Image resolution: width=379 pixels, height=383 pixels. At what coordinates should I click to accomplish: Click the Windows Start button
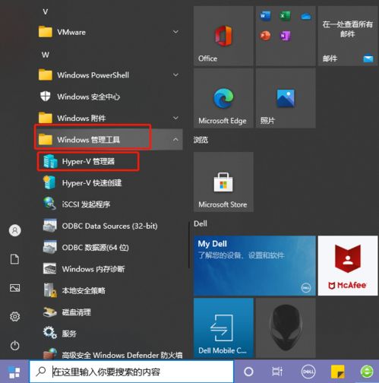pos(14,372)
